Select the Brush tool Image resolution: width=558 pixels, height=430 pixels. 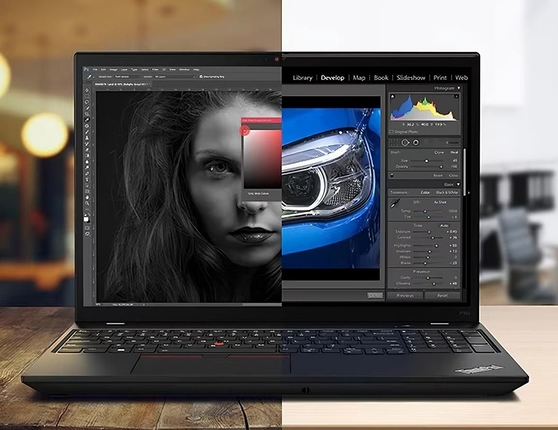coord(87,132)
